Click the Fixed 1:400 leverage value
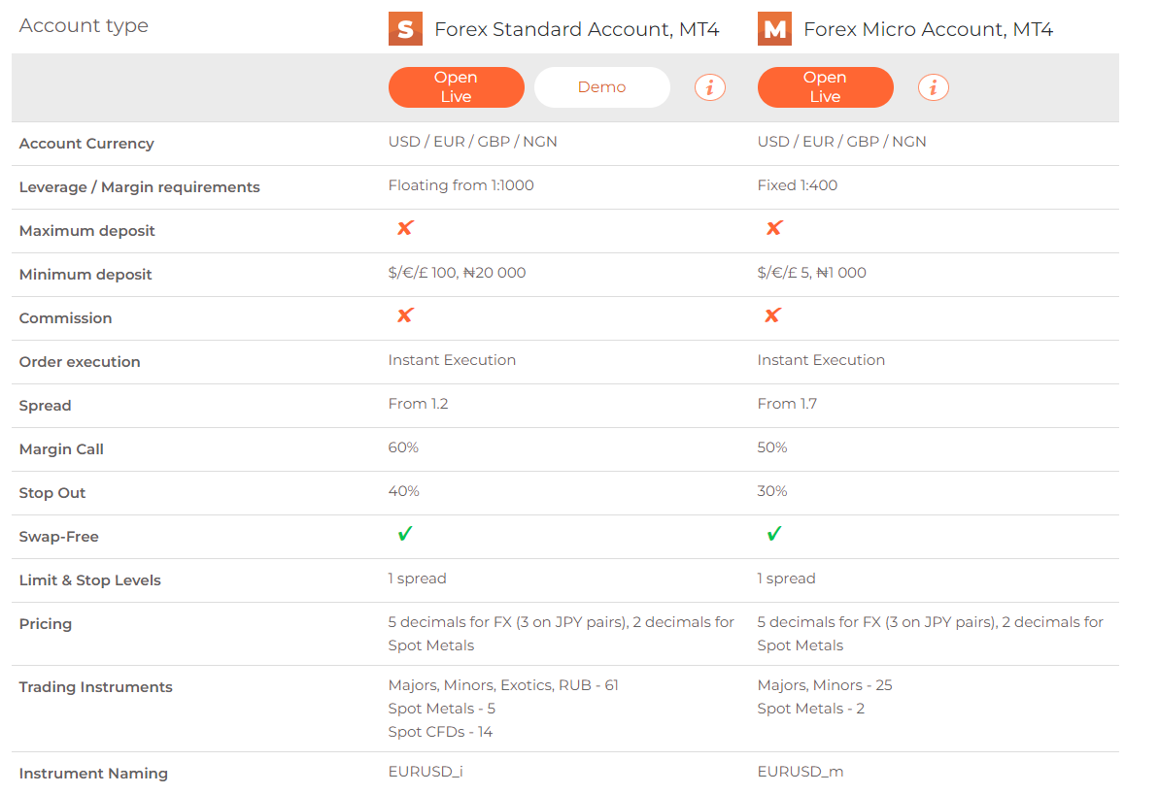The width and height of the screenshot is (1159, 794). click(798, 184)
